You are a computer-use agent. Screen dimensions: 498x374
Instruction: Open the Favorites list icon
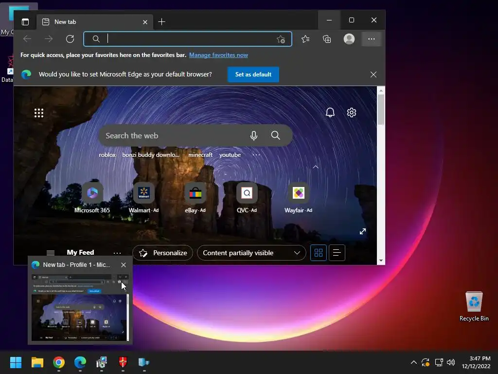click(x=305, y=39)
